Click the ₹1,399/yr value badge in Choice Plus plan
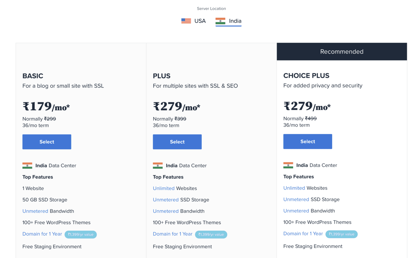 (342, 234)
